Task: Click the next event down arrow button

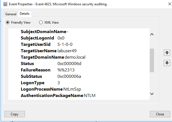Action: pos(167,63)
